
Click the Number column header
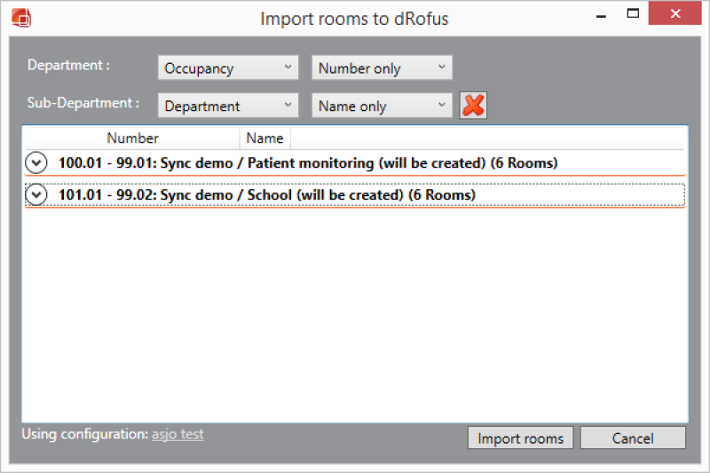tap(132, 138)
